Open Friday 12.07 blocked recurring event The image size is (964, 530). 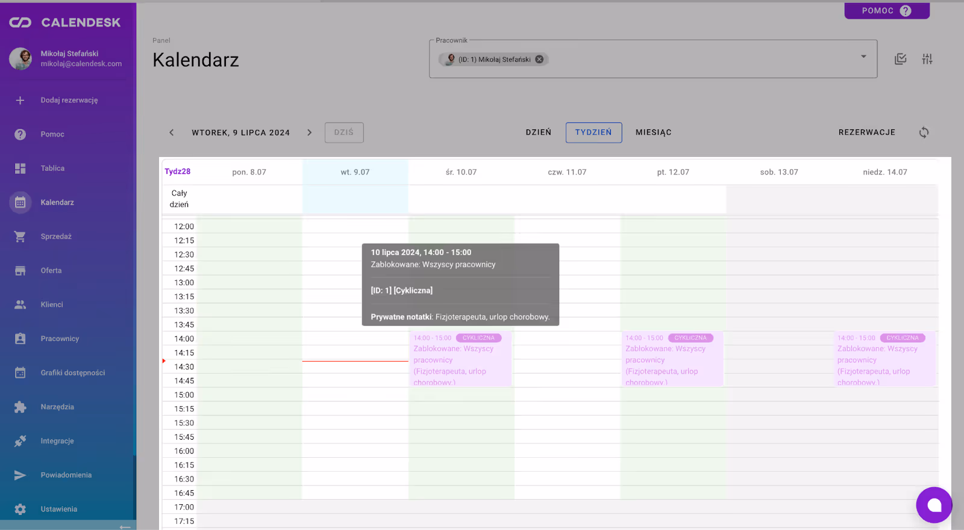point(671,360)
